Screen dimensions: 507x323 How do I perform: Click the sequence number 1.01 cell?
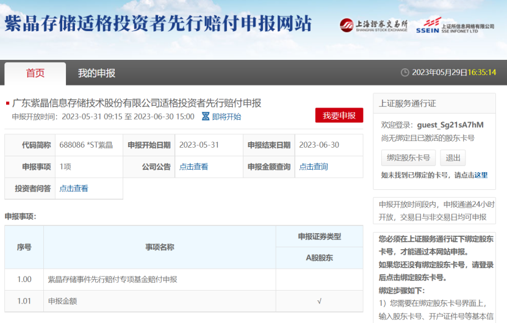pos(24,301)
